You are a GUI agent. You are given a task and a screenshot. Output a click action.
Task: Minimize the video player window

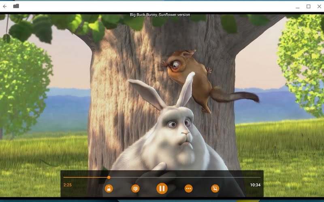tap(298, 6)
